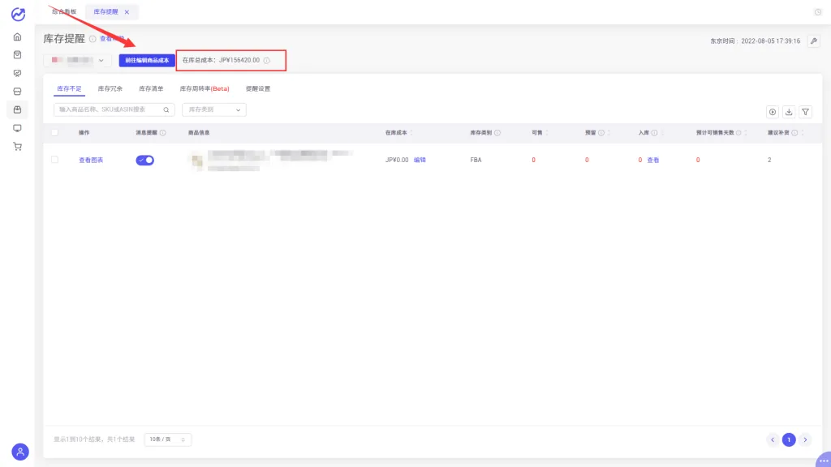Image resolution: width=831 pixels, height=467 pixels.
Task: Select the 库存不足 tab
Action: point(70,89)
